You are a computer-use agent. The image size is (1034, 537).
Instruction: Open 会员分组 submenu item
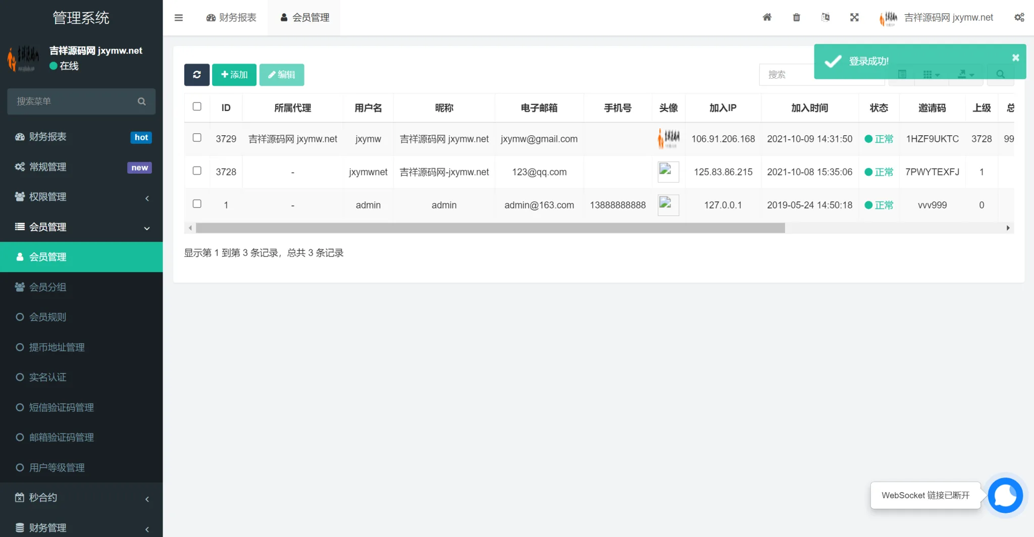coord(81,287)
